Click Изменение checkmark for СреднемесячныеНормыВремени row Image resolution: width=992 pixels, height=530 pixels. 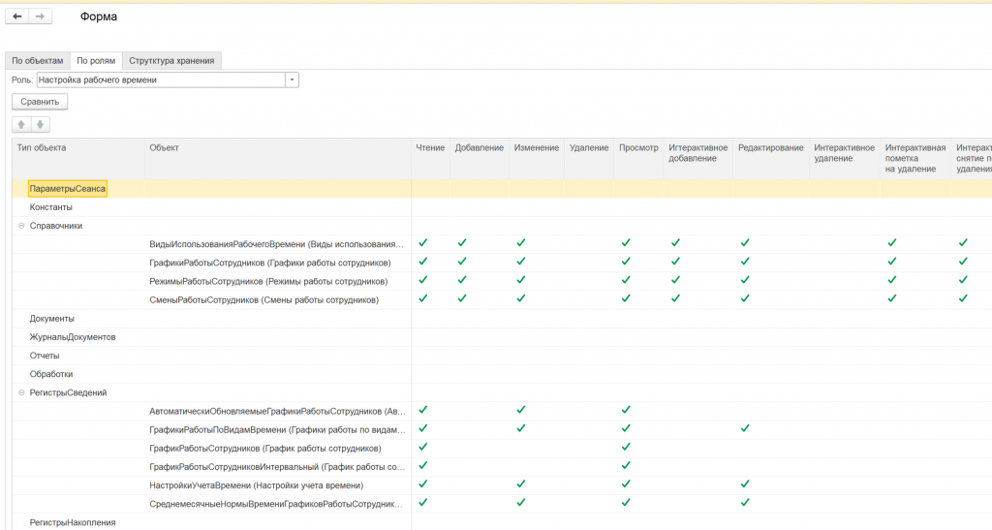click(x=520, y=503)
